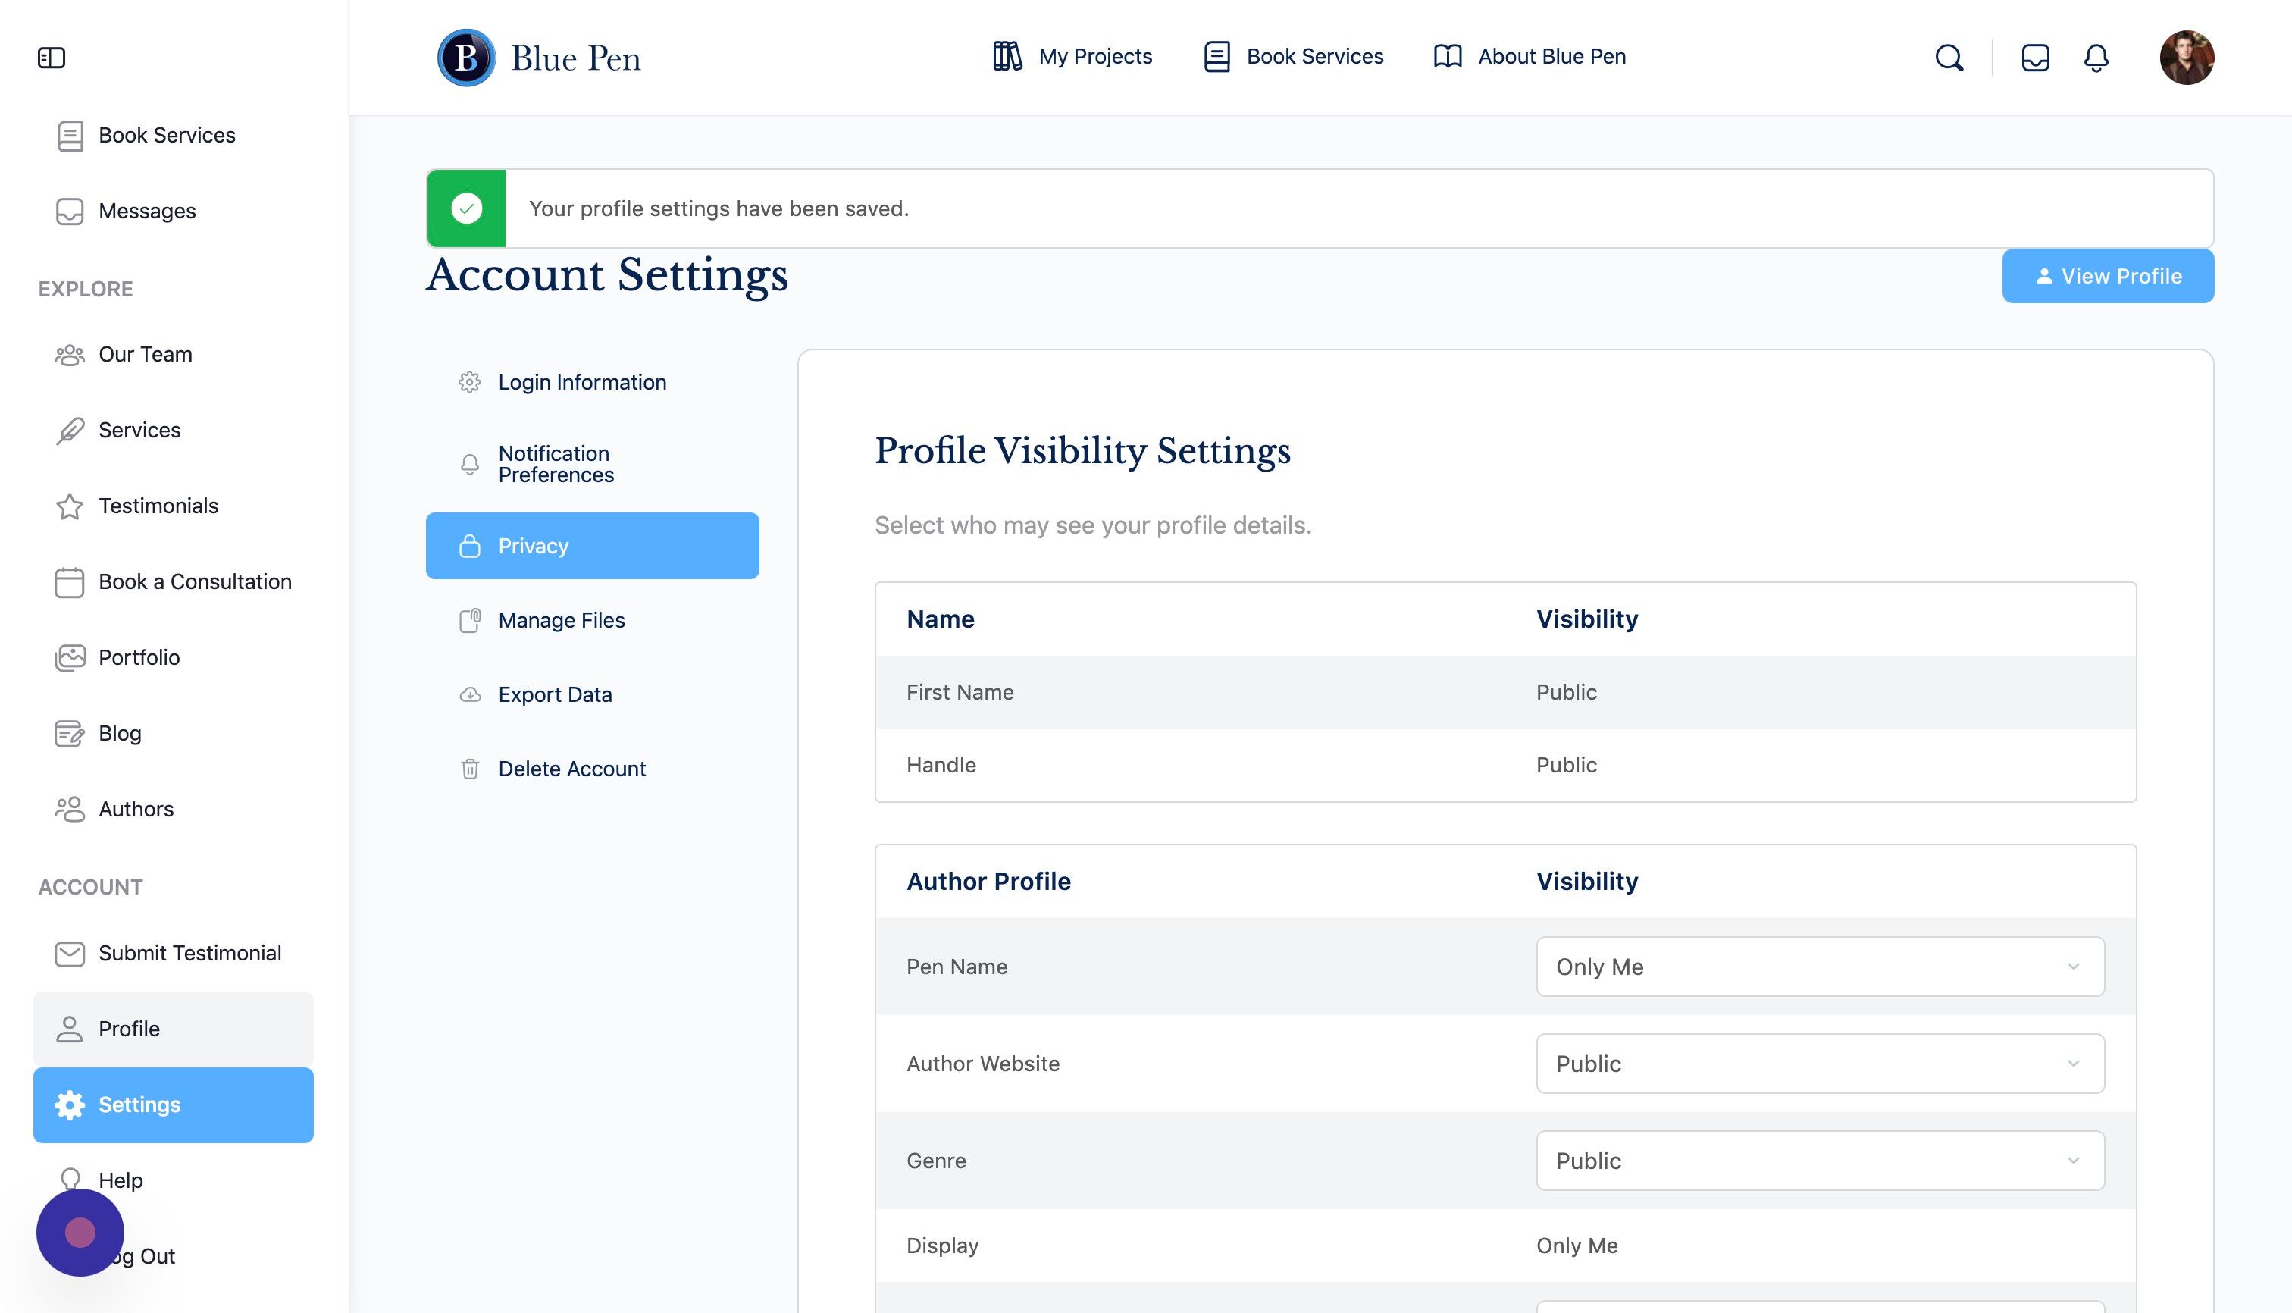Viewport: 2292px width, 1313px height.
Task: Expand the Author Website visibility dropdown
Action: pyautogui.click(x=1820, y=1063)
